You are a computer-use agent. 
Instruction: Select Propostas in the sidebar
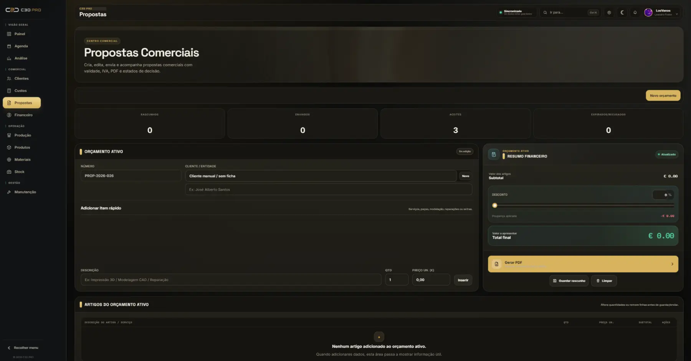22,103
